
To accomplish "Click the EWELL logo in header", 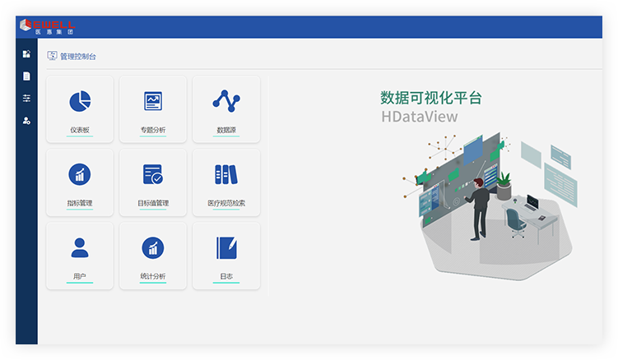I will pos(47,26).
